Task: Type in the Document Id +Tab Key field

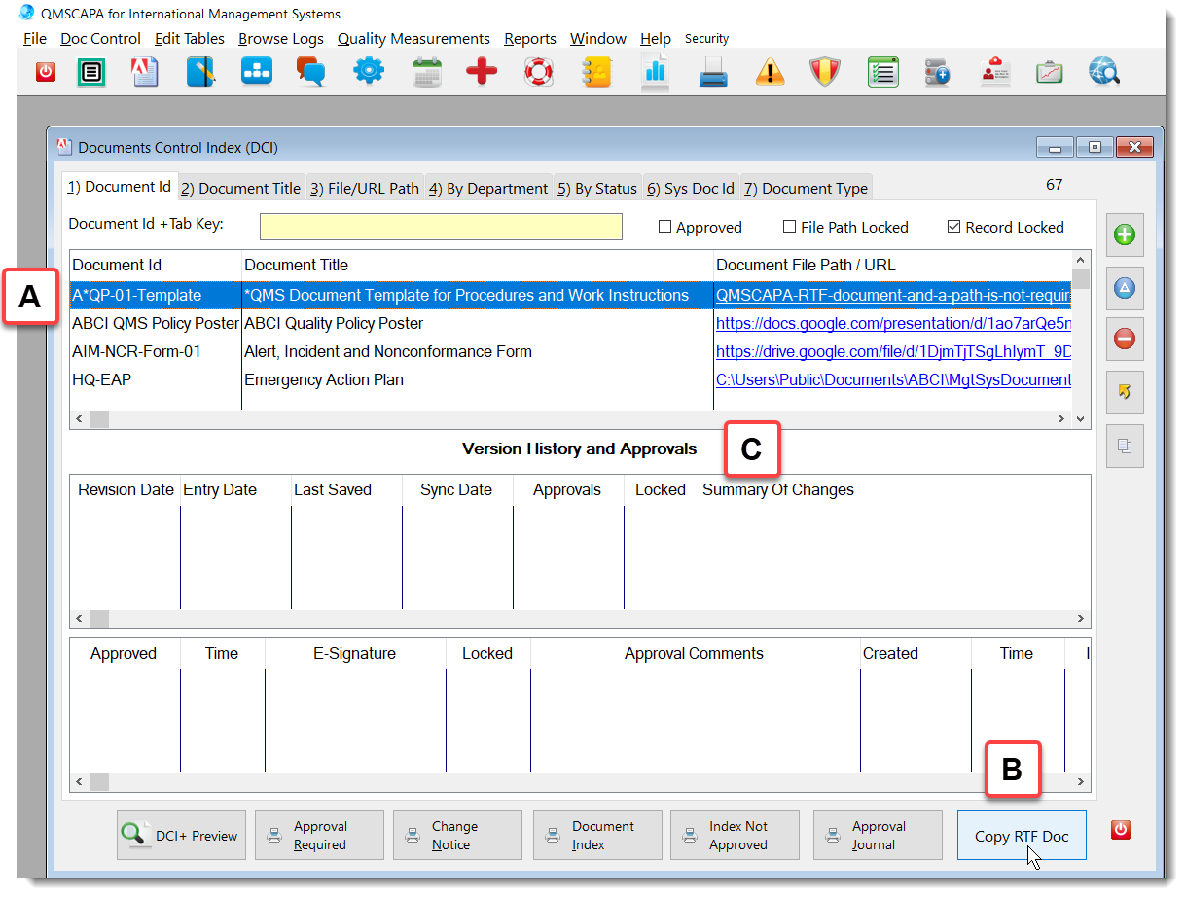Action: [440, 226]
